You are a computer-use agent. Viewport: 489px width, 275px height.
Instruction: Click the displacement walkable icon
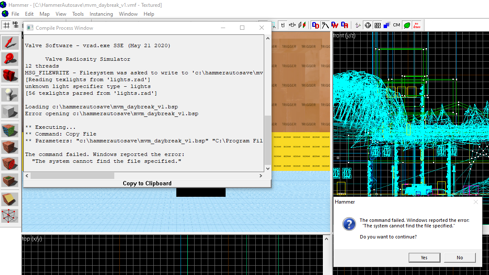click(x=335, y=25)
